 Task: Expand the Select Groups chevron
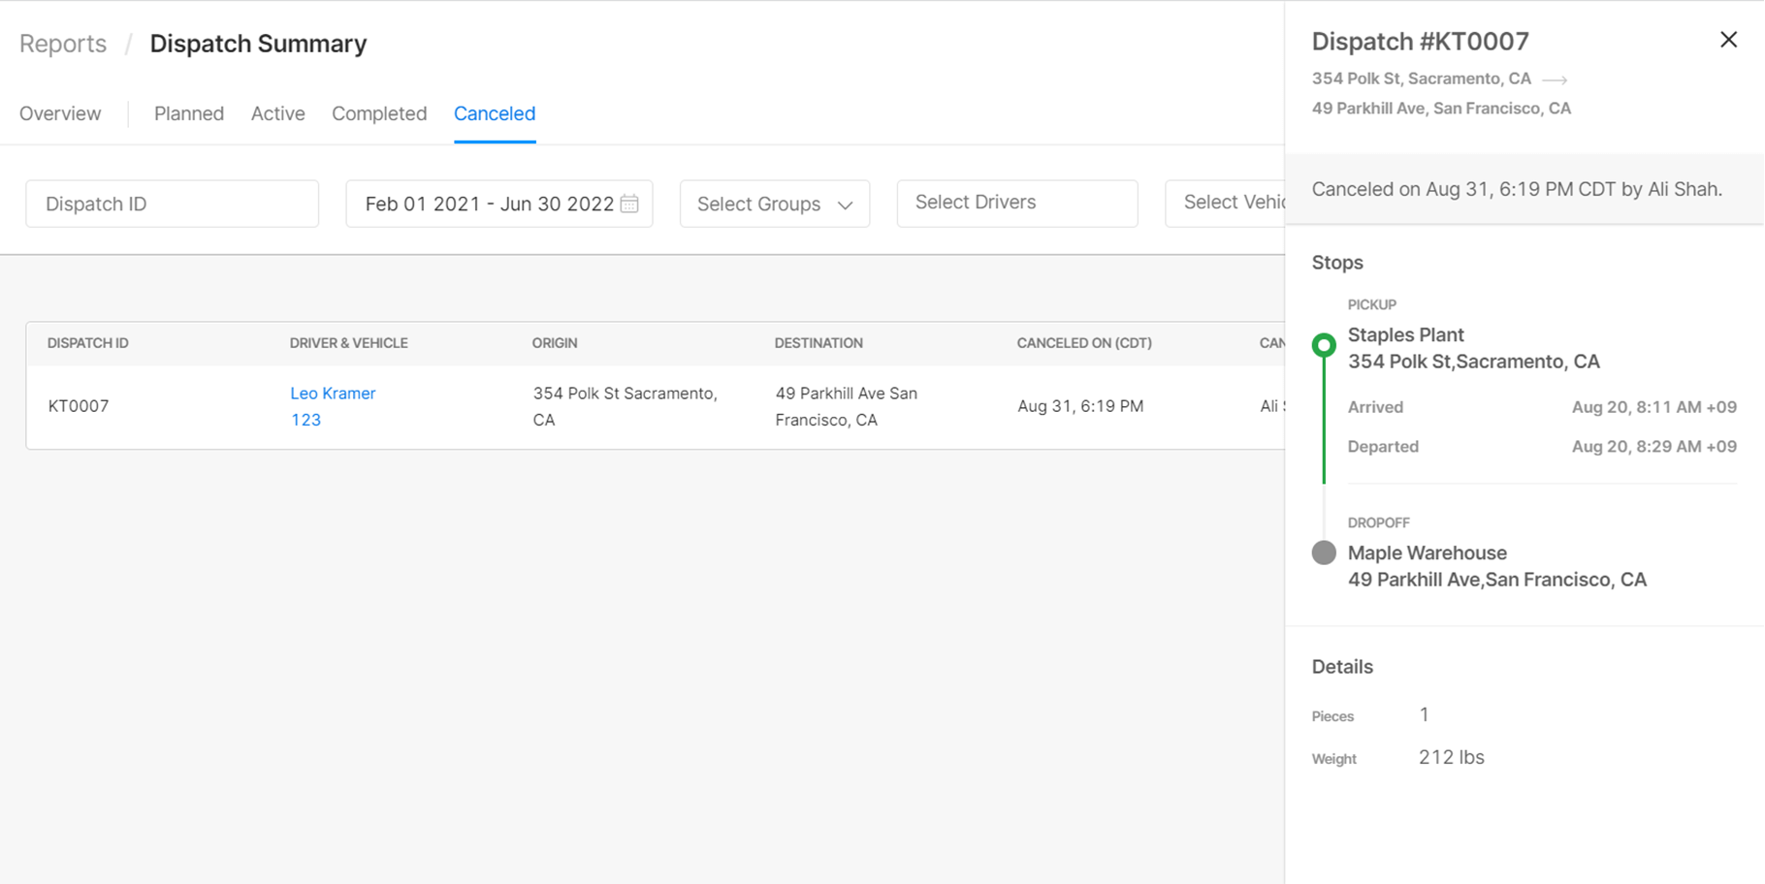tap(845, 205)
